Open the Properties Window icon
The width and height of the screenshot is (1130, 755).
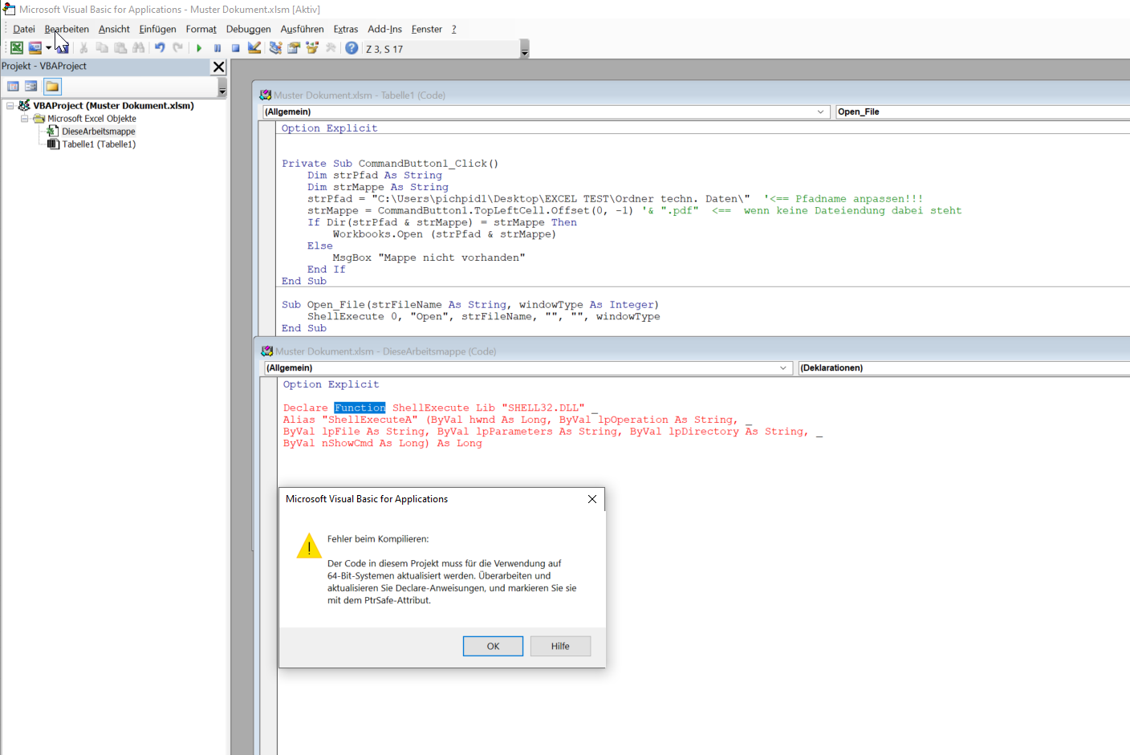click(294, 48)
